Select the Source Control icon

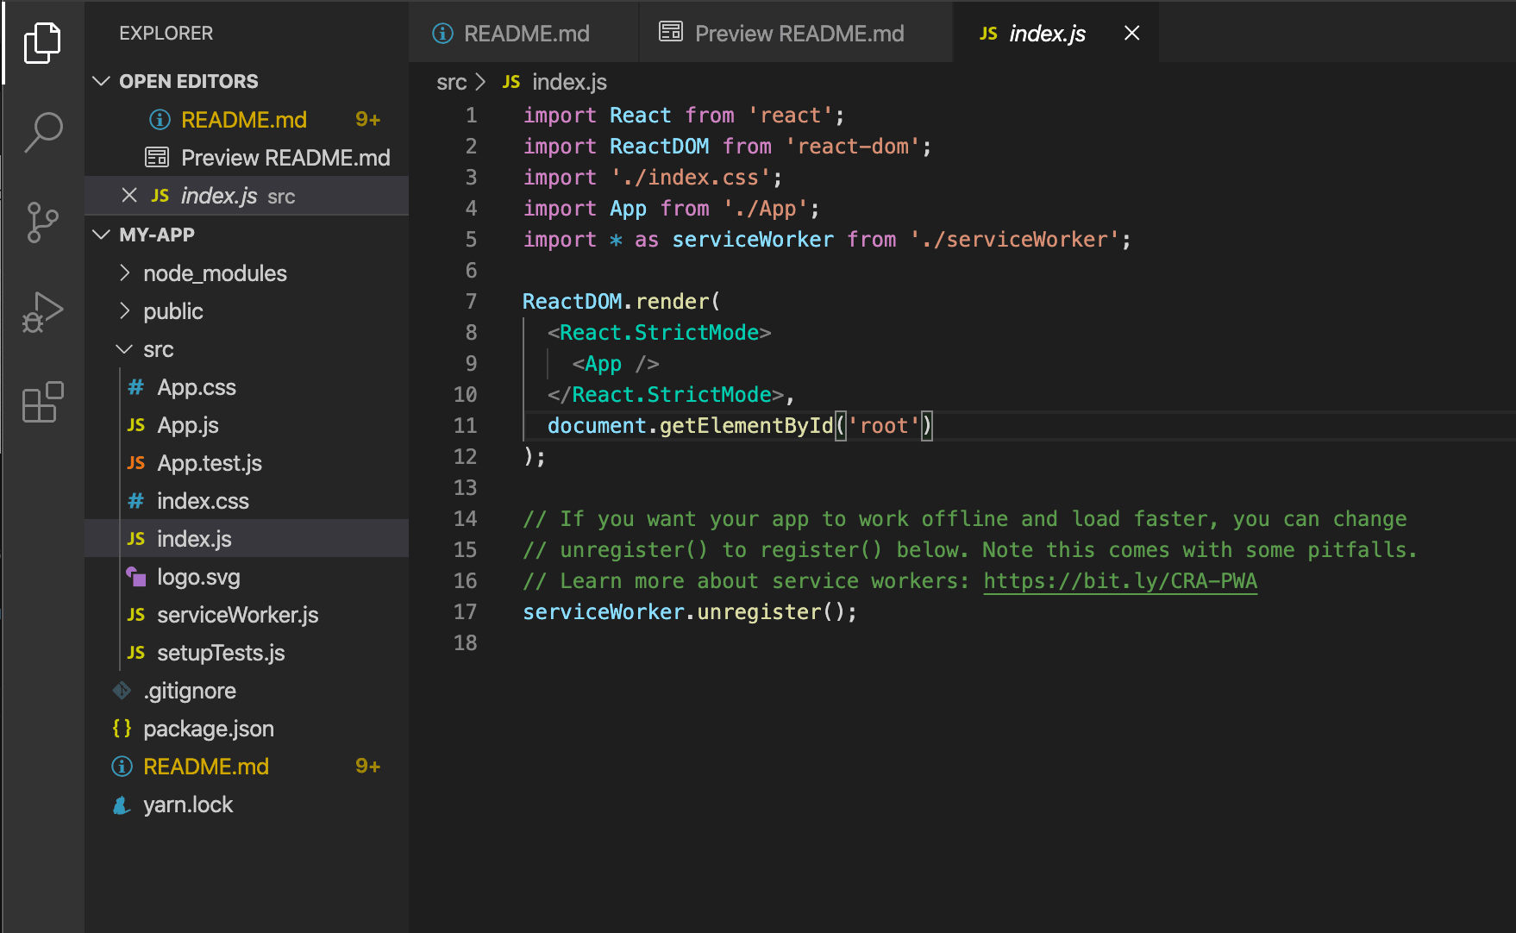coord(42,223)
